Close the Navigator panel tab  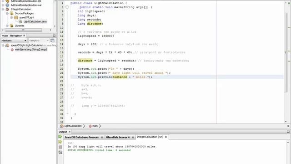(24, 36)
